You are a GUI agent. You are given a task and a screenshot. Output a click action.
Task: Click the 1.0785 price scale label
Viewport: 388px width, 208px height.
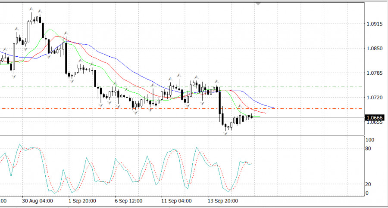coord(374,73)
